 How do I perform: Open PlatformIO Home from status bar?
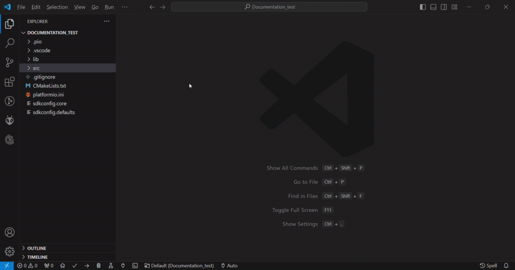(62, 266)
